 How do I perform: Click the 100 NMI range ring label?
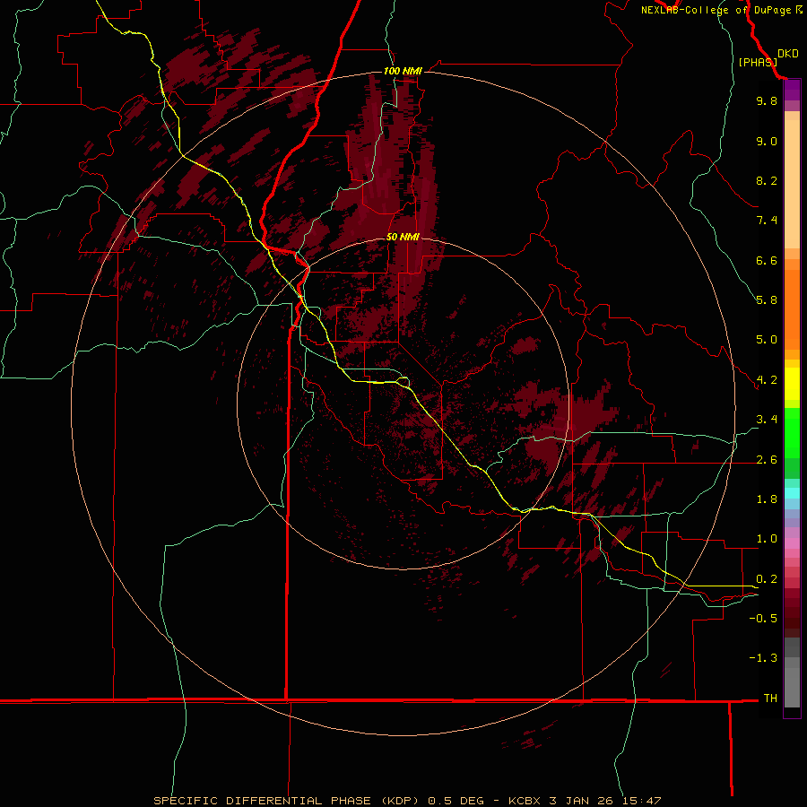click(403, 71)
